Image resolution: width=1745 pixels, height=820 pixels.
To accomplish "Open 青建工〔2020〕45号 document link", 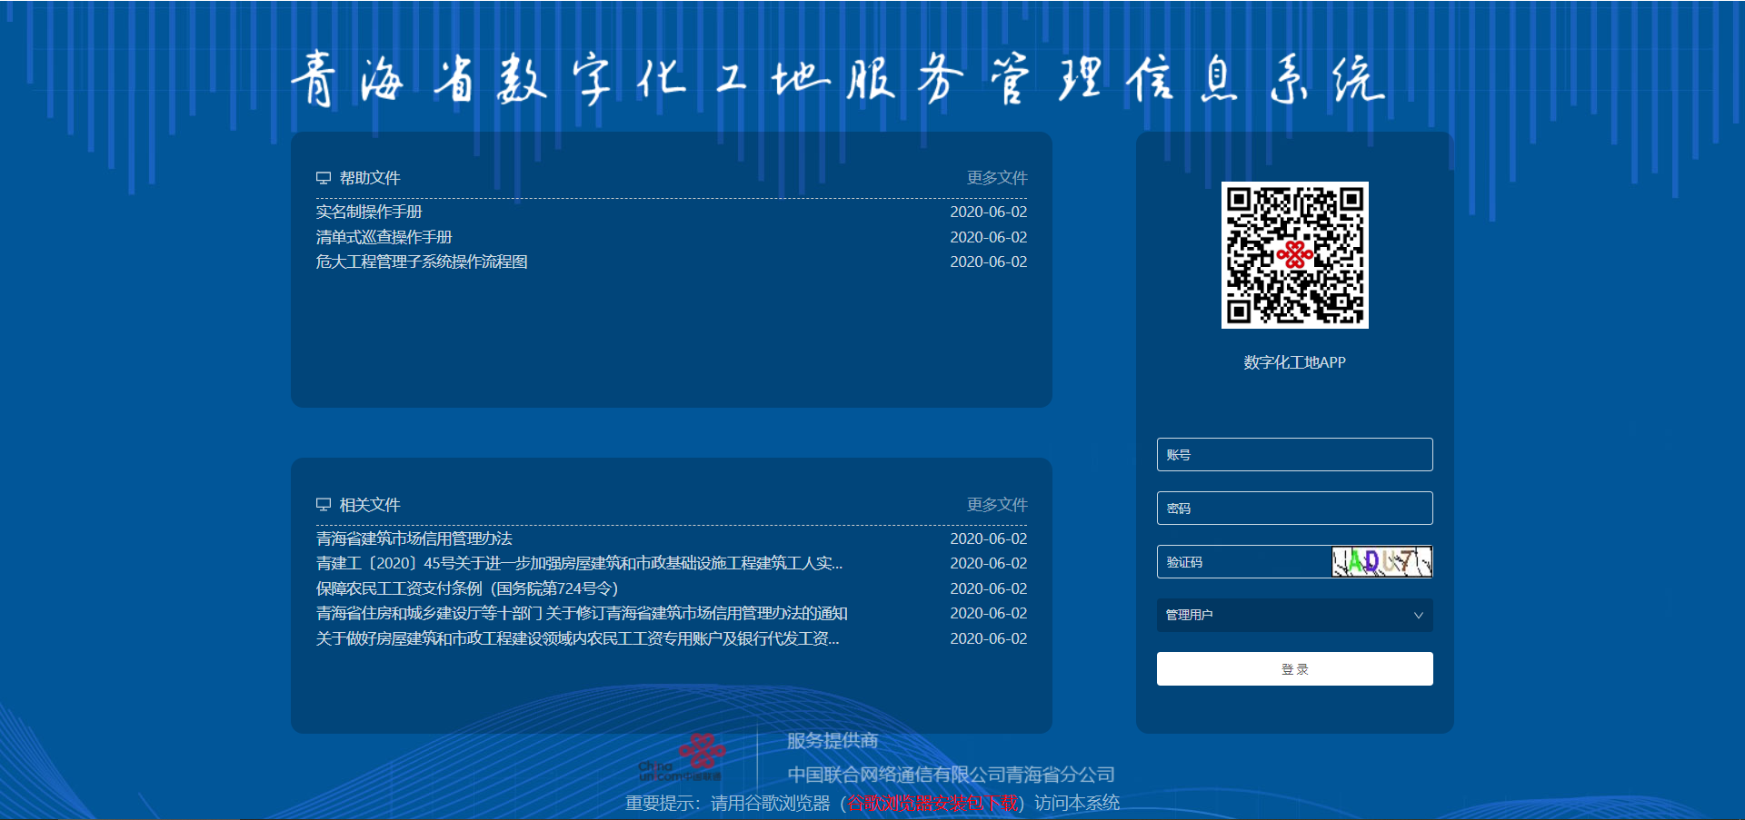I will [x=580, y=563].
